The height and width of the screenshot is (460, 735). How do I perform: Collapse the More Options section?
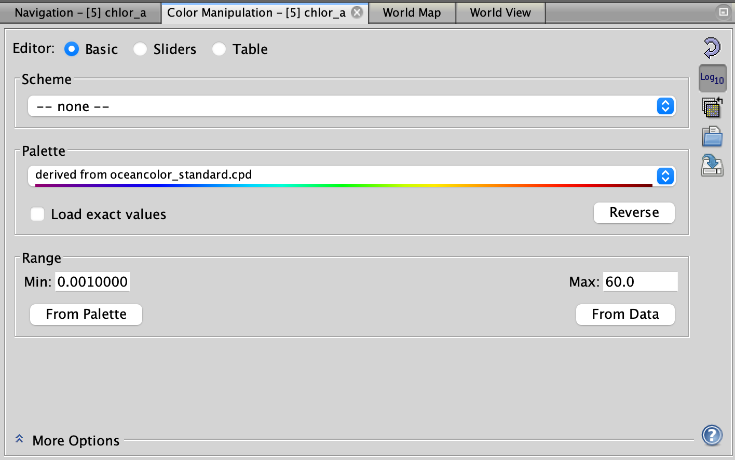tap(19, 439)
